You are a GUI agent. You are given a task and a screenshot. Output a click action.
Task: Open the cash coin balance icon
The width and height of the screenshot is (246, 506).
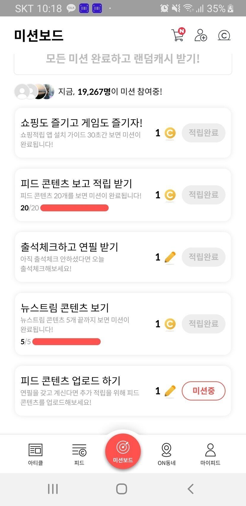(224, 35)
